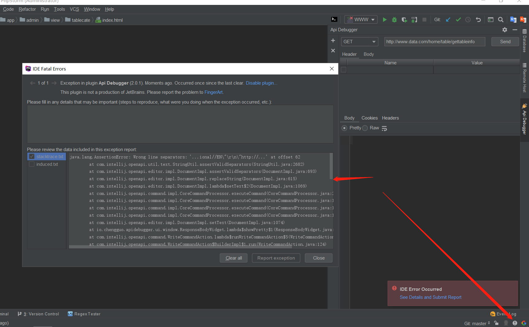The image size is (529, 327).
Task: Add a new request with plus icon
Action: [333, 40]
